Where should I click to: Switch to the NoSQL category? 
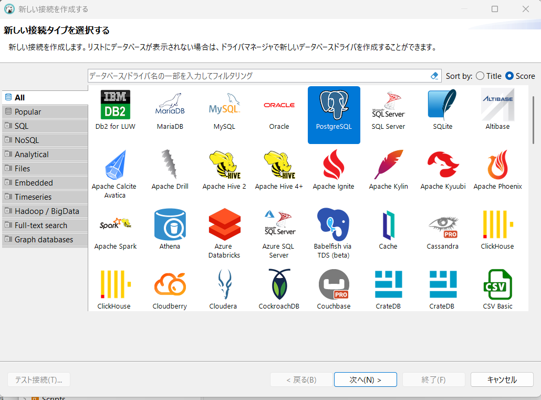[45, 140]
